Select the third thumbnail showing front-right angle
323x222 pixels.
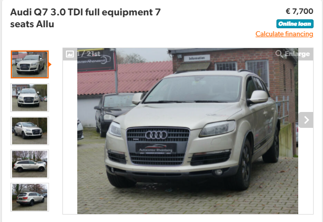point(30,131)
